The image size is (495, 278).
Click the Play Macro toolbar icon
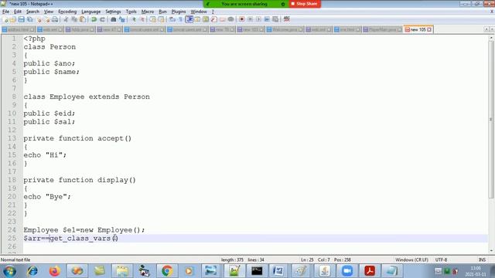tap(258, 19)
